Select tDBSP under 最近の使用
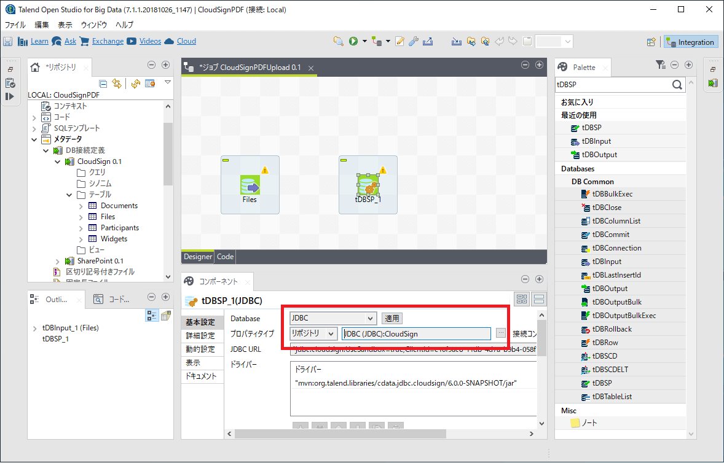The image size is (724, 463). coord(591,128)
